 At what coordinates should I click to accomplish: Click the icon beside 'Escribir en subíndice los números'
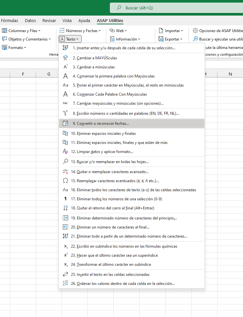click(x=66, y=246)
